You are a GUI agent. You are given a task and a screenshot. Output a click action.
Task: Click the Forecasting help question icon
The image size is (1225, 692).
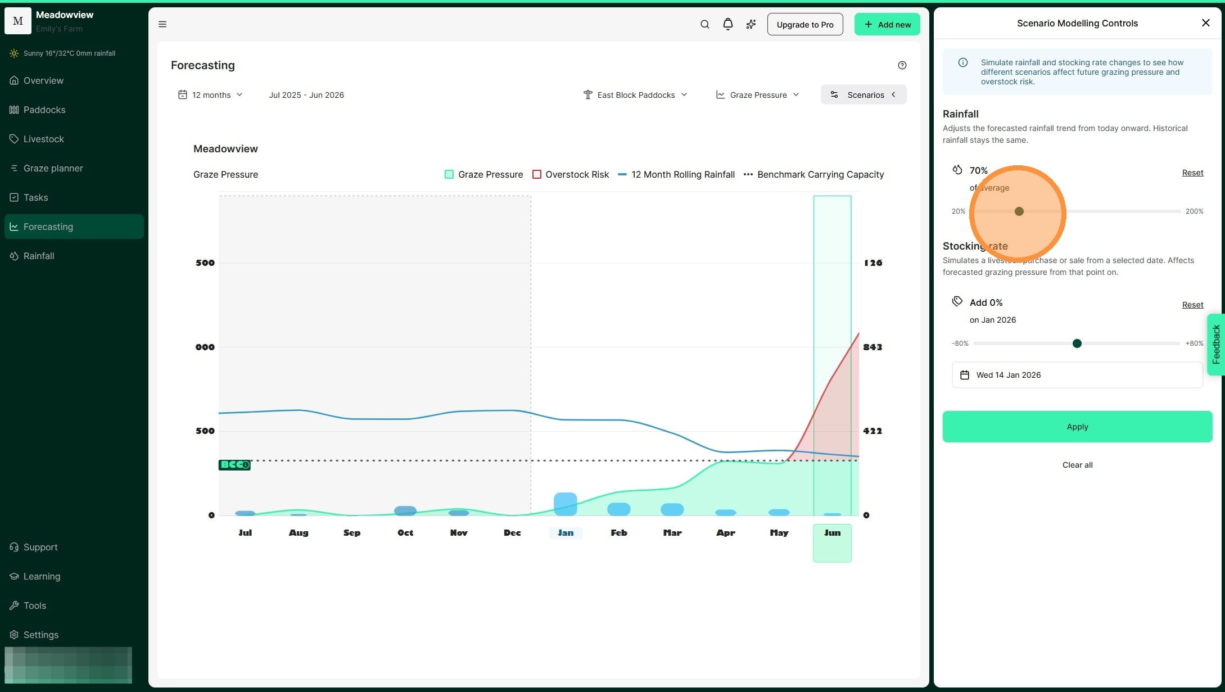[902, 65]
